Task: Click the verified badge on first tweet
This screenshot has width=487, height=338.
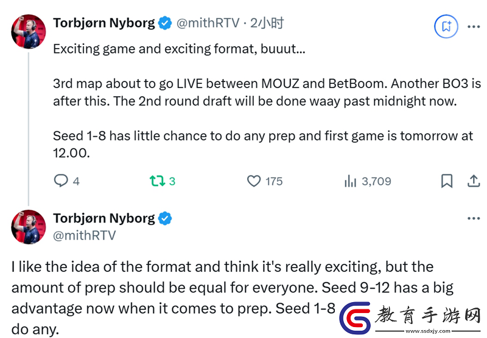Action: point(165,23)
